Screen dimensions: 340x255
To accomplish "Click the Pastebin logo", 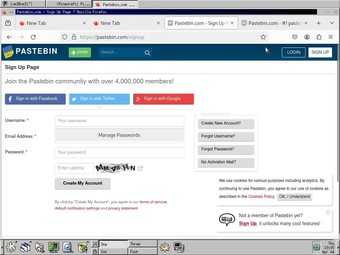I will [30, 51].
